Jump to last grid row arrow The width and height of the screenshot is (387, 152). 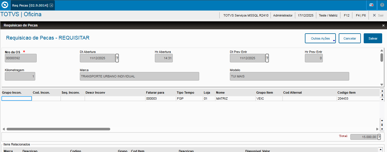click(382, 129)
